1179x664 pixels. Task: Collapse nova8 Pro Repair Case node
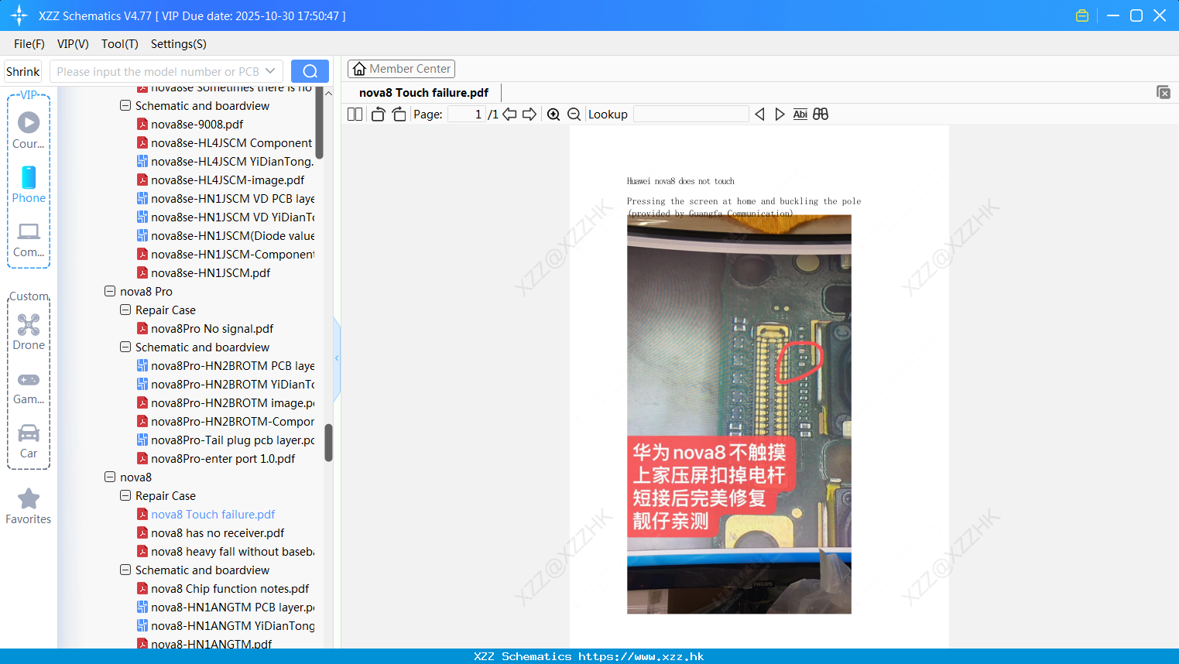tap(125, 310)
